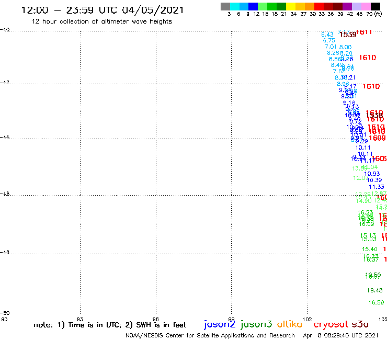Viewport: 387px width, 340px height.
Task: Click the "10.93" wave height value
Action: pyautogui.click(x=372, y=174)
